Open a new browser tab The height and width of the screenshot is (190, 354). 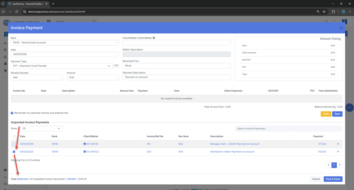pos(53,4)
